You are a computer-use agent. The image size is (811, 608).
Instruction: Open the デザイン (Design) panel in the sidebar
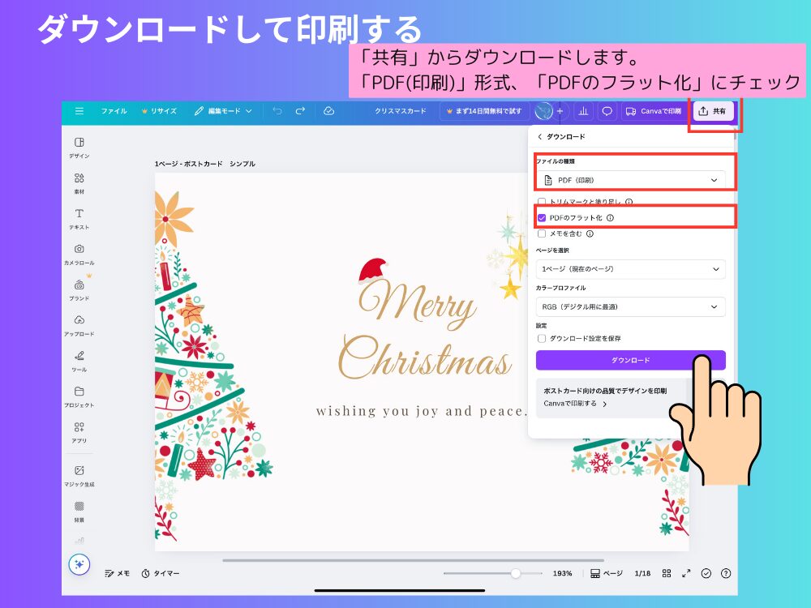[79, 147]
